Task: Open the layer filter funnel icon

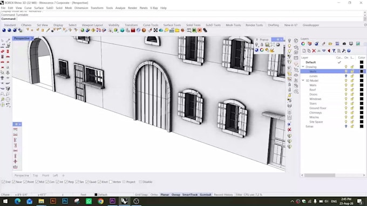Action: [334, 51]
